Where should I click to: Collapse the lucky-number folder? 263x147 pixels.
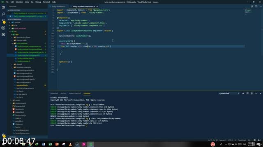click(12, 43)
